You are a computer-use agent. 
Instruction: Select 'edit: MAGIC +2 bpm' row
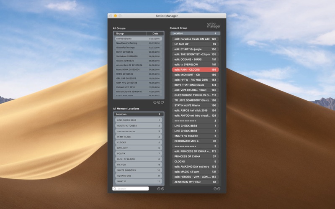195,172
